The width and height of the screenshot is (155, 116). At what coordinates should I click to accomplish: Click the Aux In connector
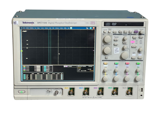pos(129,92)
